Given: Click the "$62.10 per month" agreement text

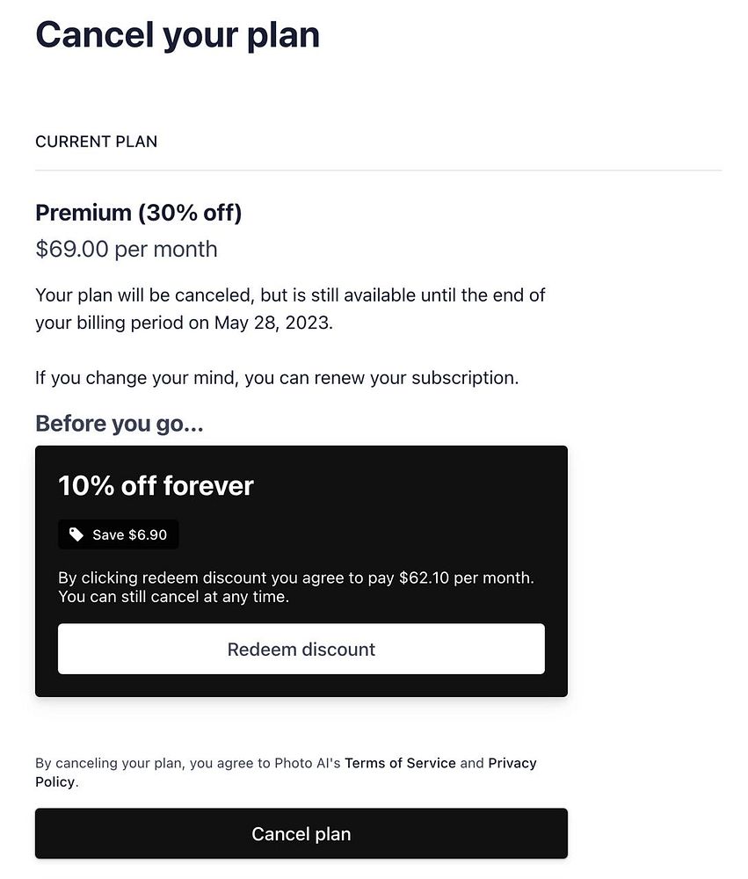Looking at the screenshot, I should coord(465,578).
